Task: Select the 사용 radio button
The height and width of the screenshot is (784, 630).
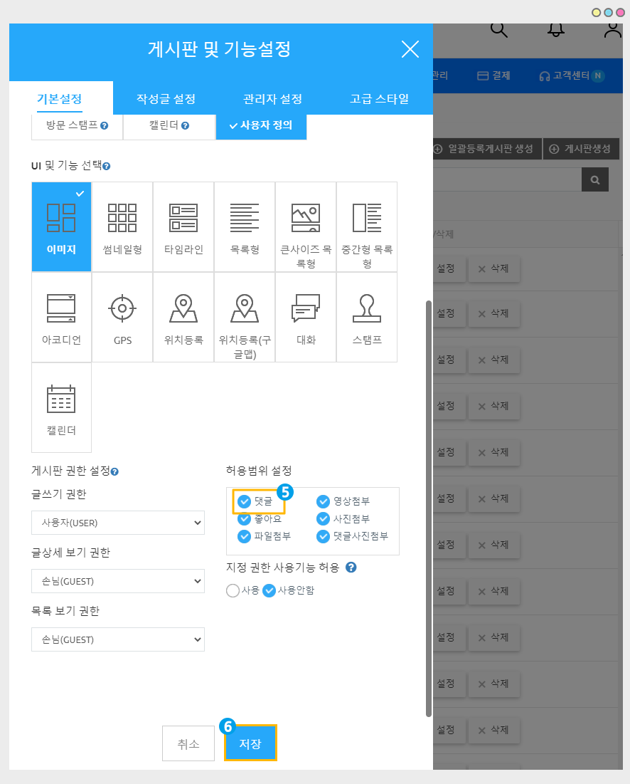Action: click(233, 590)
